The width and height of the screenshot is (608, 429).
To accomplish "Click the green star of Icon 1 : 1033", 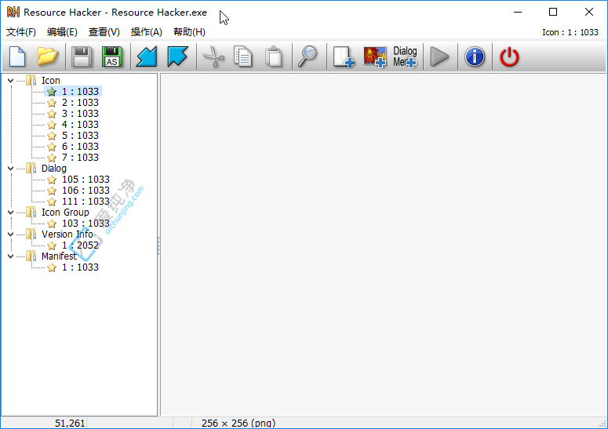I will 52,92.
